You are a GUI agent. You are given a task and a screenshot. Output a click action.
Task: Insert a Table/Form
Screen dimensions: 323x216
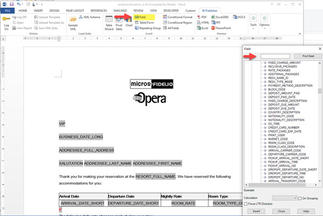point(144,23)
